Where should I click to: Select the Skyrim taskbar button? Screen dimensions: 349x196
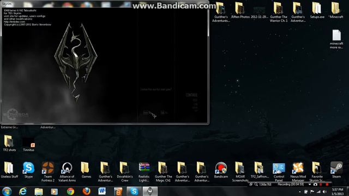click(150, 191)
